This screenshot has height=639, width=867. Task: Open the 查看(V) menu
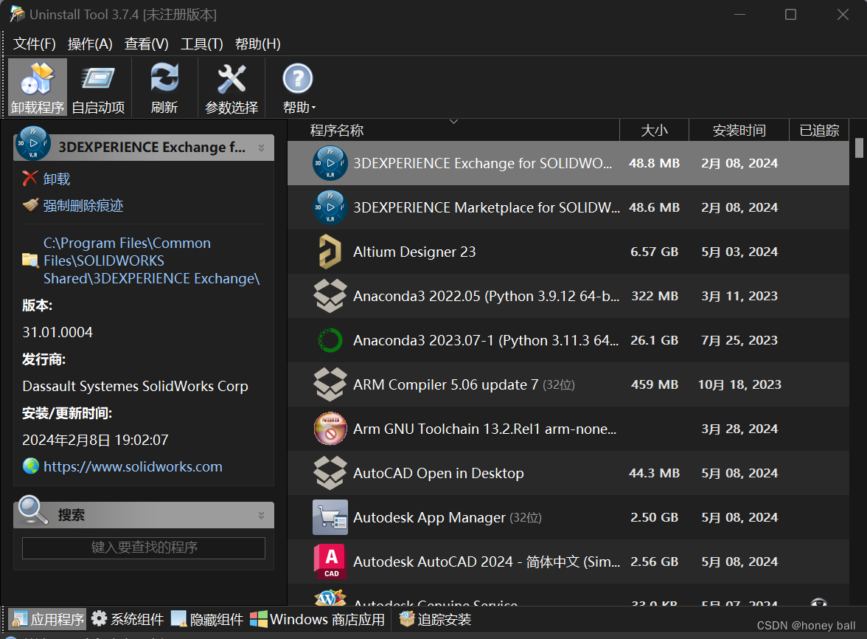click(x=147, y=44)
